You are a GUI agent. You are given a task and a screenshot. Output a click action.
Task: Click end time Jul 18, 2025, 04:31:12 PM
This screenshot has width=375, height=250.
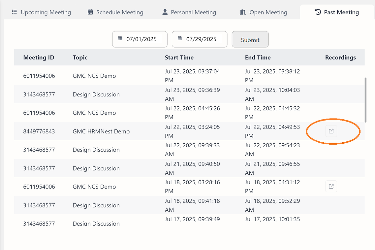click(x=272, y=187)
